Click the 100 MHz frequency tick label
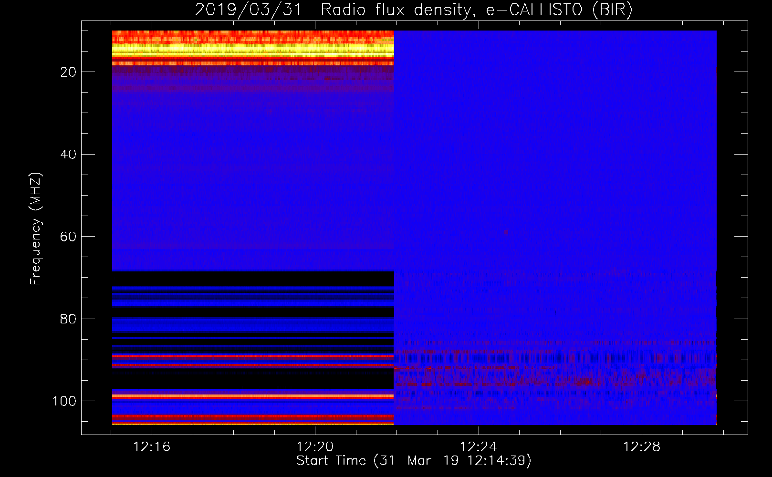This screenshot has height=477, width=772. (x=64, y=401)
